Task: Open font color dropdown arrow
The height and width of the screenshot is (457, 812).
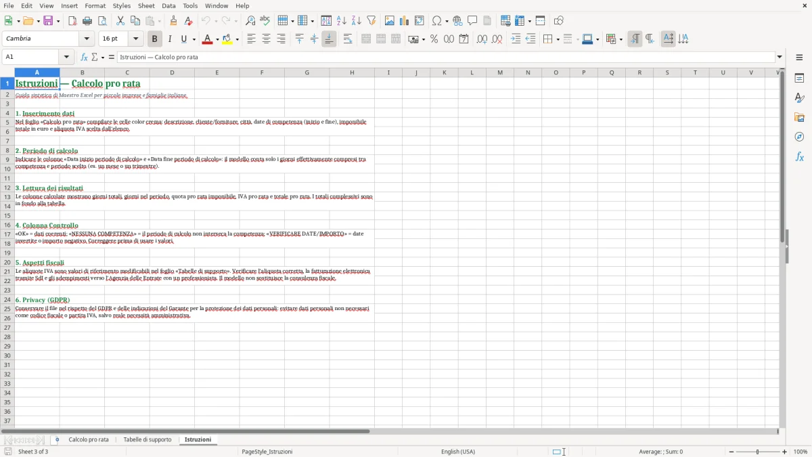Action: tap(217, 39)
